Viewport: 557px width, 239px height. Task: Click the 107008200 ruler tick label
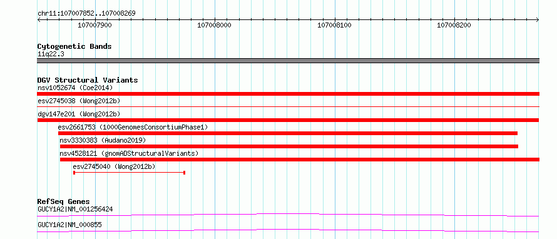click(454, 25)
